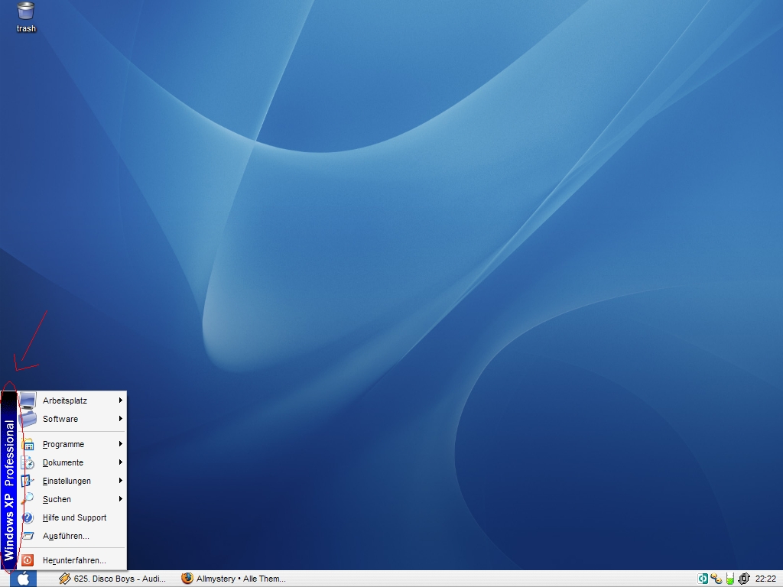Image resolution: width=783 pixels, height=587 pixels.
Task: Click the 22:22 clock in the tray
Action: (x=765, y=579)
